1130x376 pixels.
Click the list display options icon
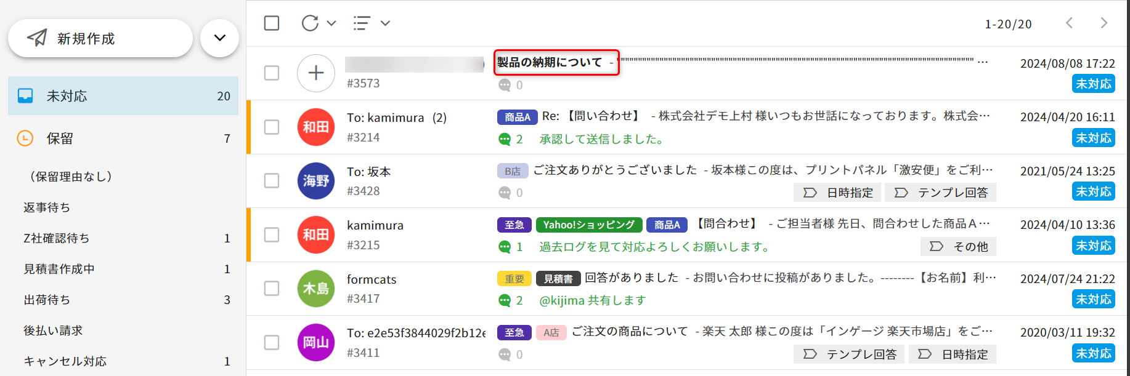pos(362,23)
